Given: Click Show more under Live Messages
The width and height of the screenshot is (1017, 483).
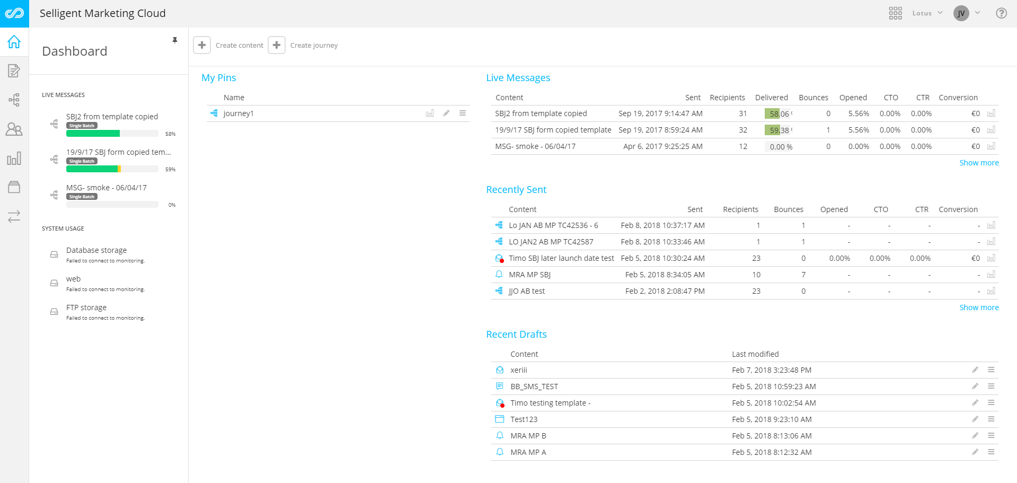Looking at the screenshot, I should (978, 163).
